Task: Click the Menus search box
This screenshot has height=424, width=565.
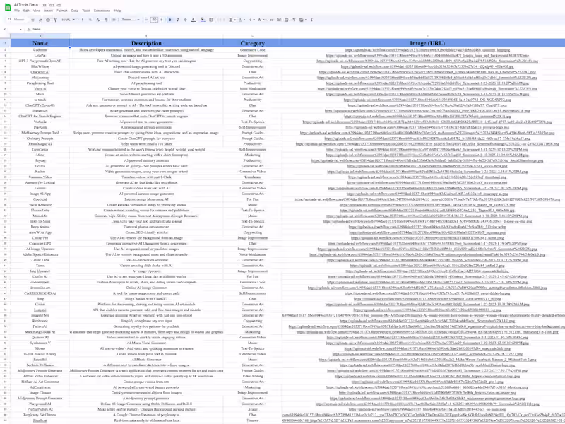Action: [16, 20]
